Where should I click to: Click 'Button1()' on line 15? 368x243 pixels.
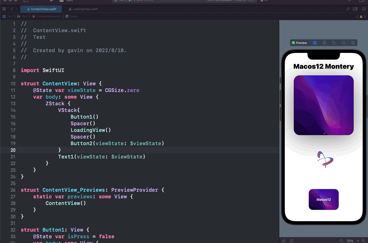click(85, 117)
